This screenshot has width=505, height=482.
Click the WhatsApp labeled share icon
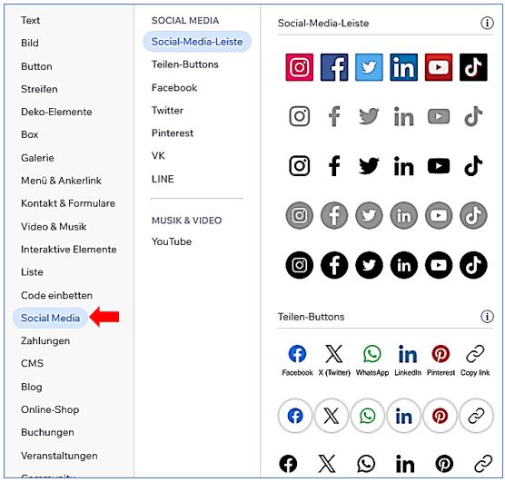pos(372,360)
